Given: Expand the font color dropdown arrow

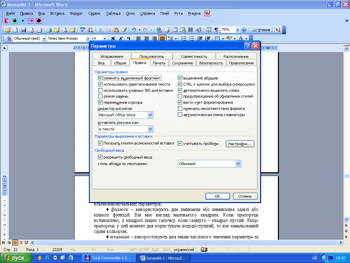Looking at the screenshot, I should click(x=246, y=38).
